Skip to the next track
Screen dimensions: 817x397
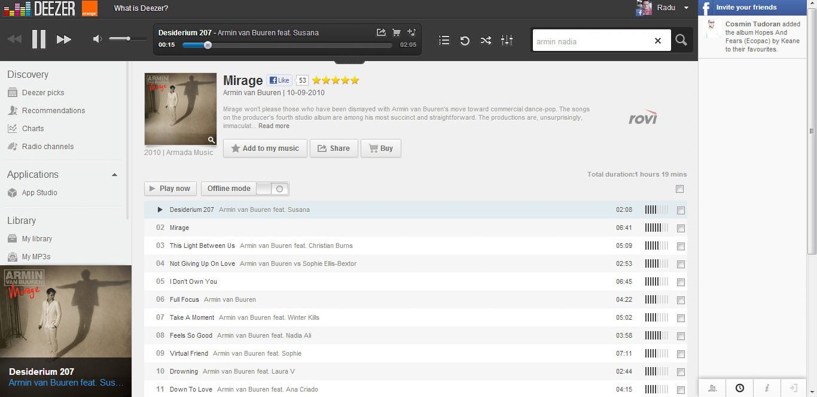click(64, 40)
